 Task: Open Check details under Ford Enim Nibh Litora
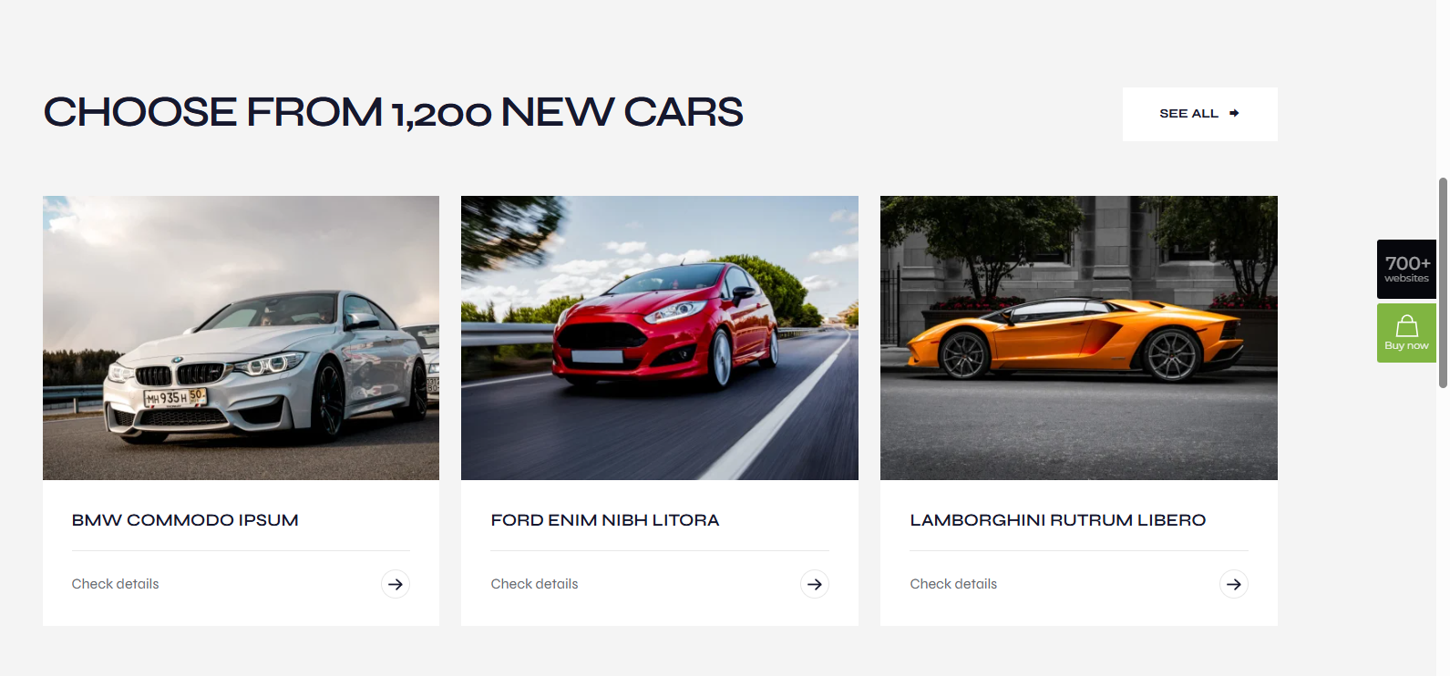click(x=535, y=584)
